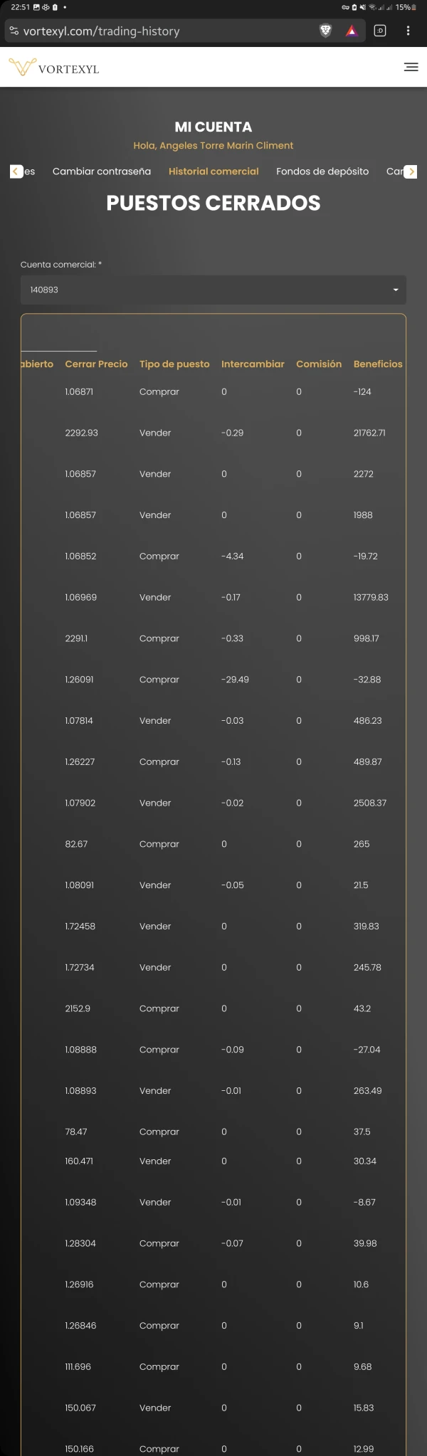The height and width of the screenshot is (1456, 427).
Task: Open the browser tab switcher
Action: [380, 31]
